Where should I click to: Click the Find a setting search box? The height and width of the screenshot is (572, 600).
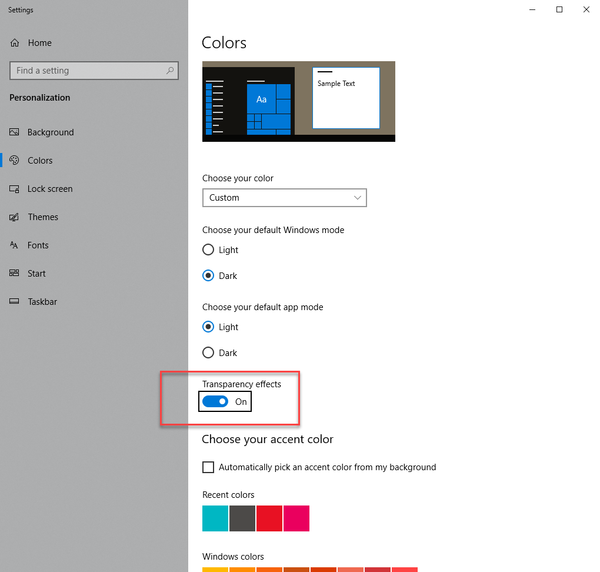click(x=88, y=71)
